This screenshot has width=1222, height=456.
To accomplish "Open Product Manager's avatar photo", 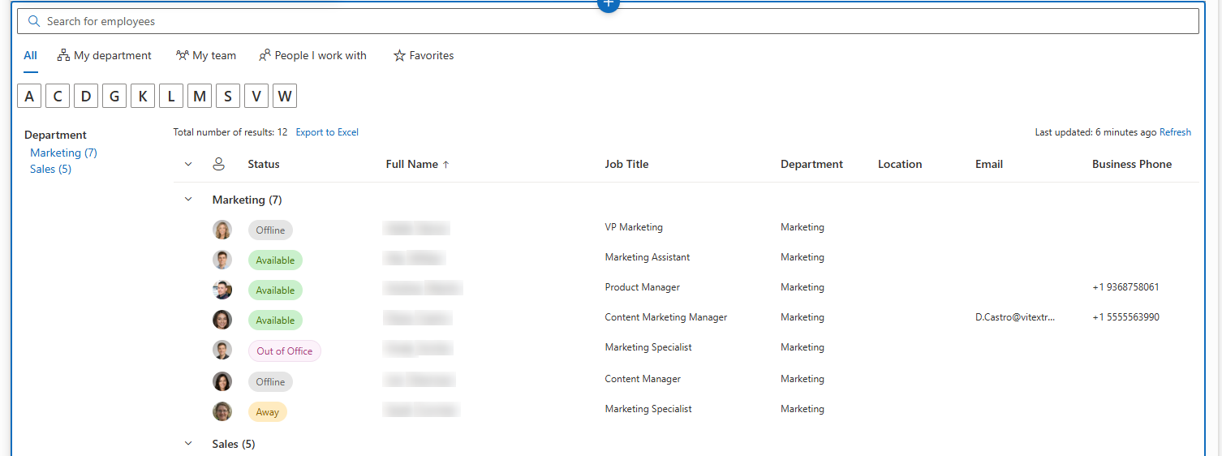I will pos(222,290).
